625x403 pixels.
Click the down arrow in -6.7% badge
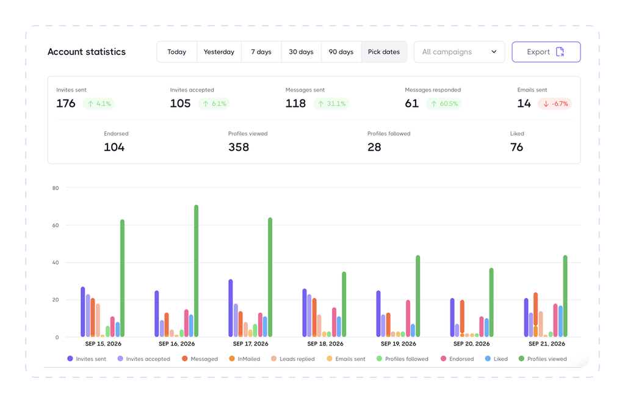click(546, 104)
